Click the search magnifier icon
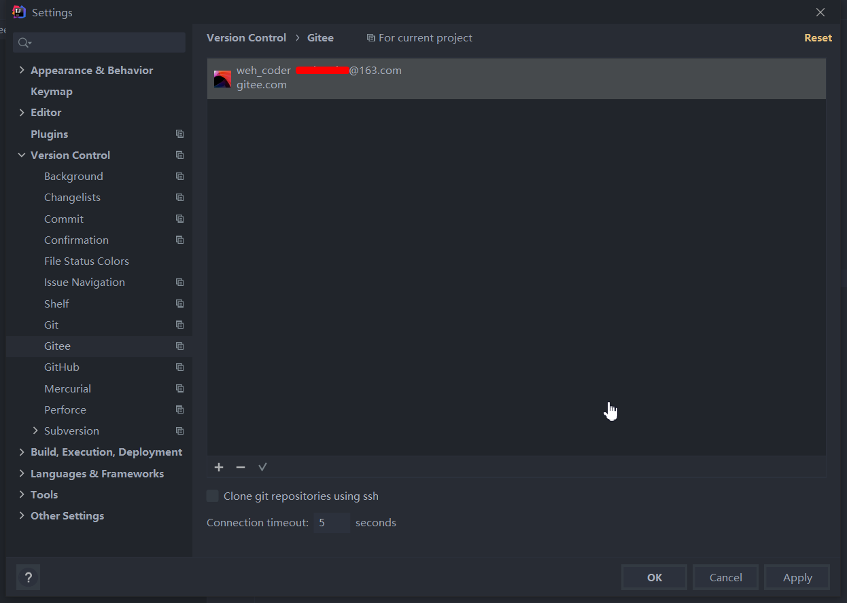847x603 pixels. pos(24,43)
